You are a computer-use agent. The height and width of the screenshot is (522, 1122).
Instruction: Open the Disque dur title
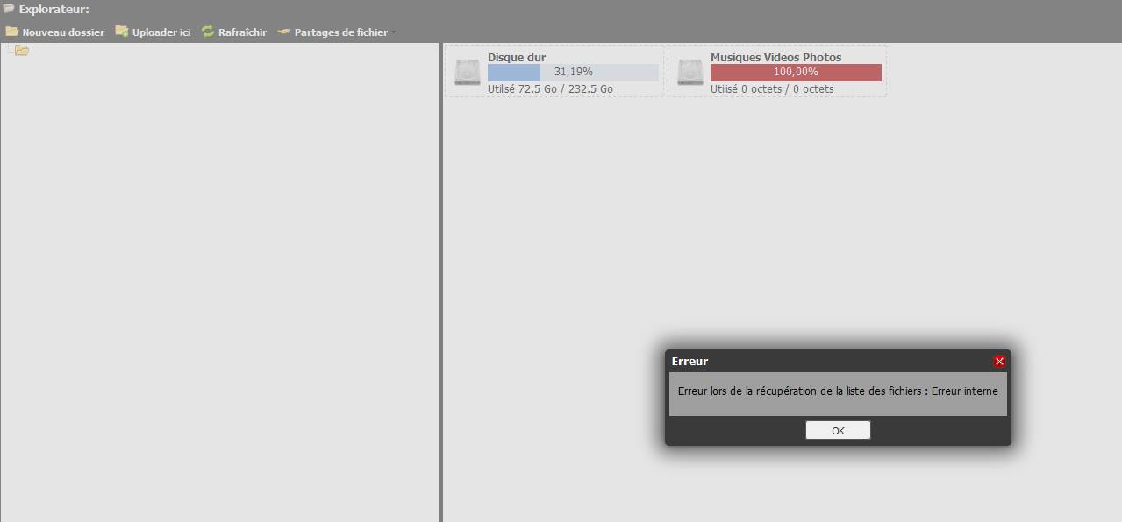[x=517, y=57]
